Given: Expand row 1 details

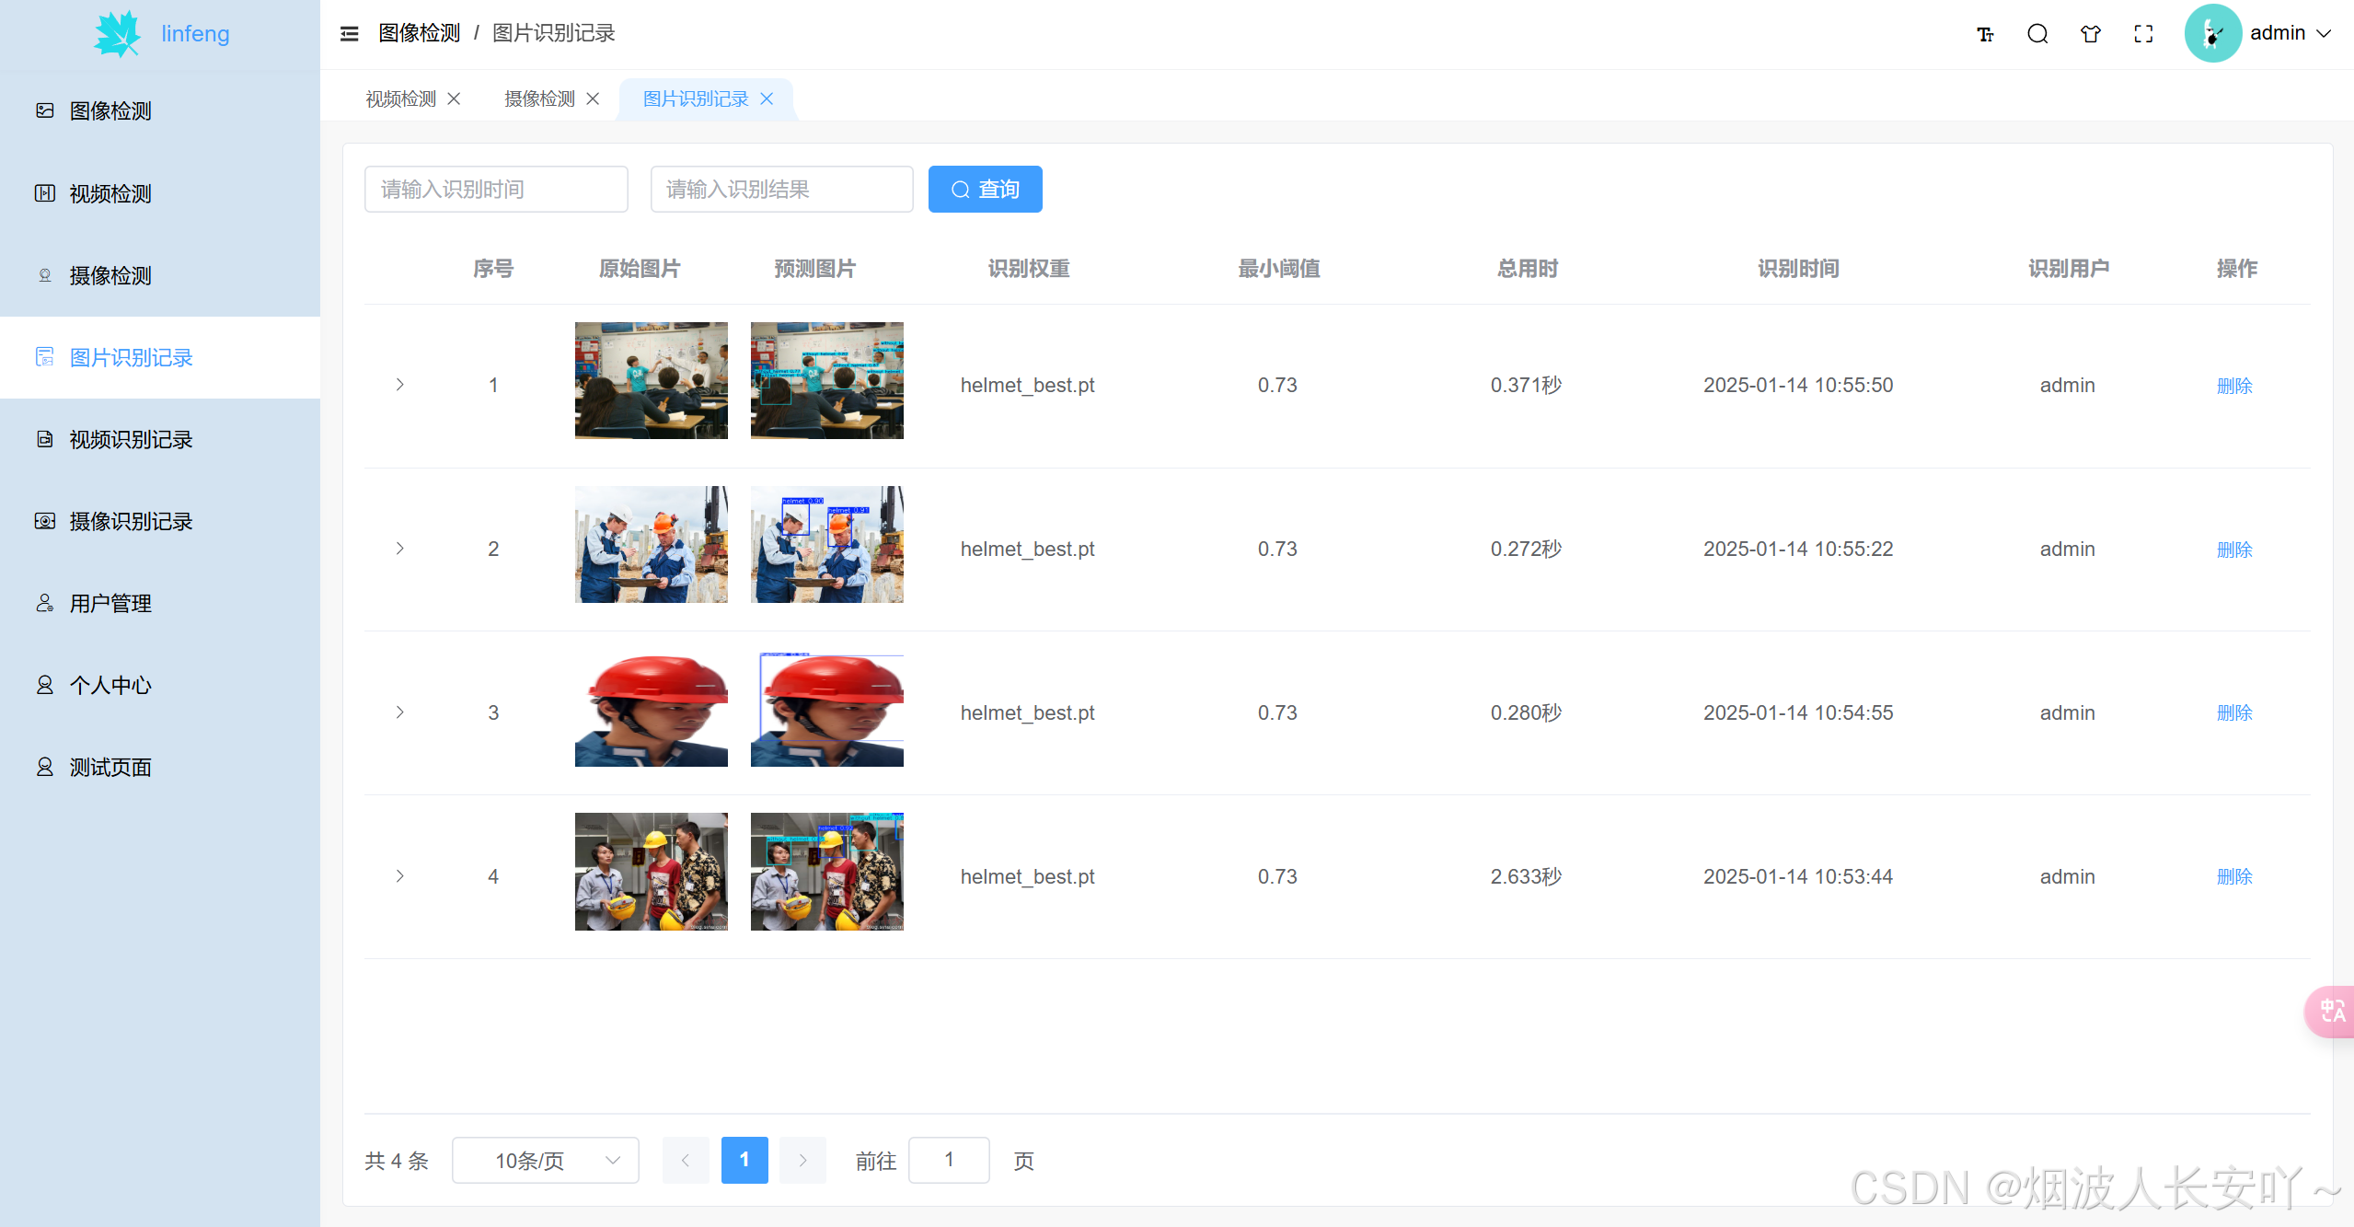Looking at the screenshot, I should pyautogui.click(x=399, y=385).
